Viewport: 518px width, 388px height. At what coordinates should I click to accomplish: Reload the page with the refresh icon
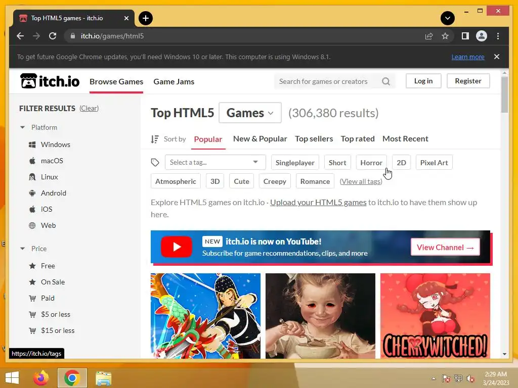[x=53, y=36]
